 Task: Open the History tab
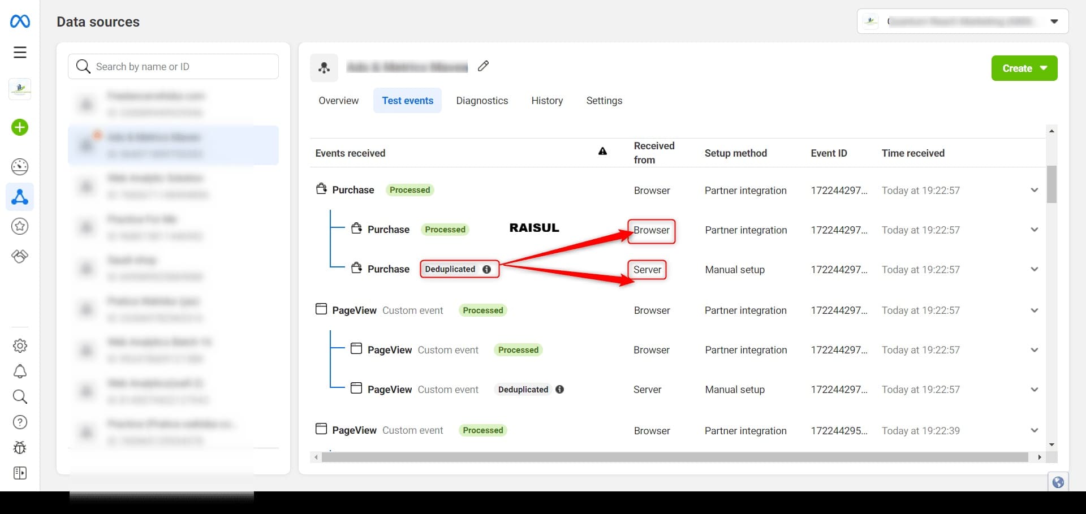point(547,101)
